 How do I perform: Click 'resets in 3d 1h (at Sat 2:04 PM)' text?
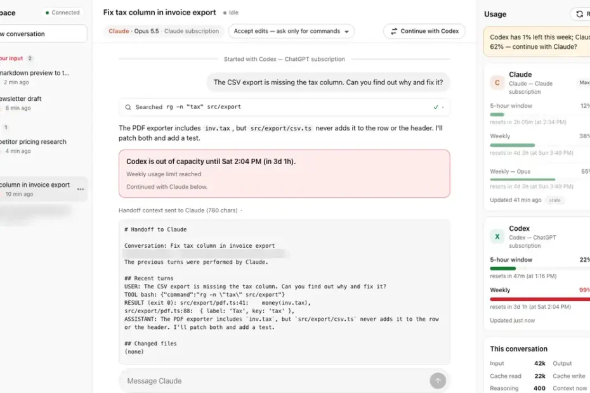pyautogui.click(x=530, y=307)
